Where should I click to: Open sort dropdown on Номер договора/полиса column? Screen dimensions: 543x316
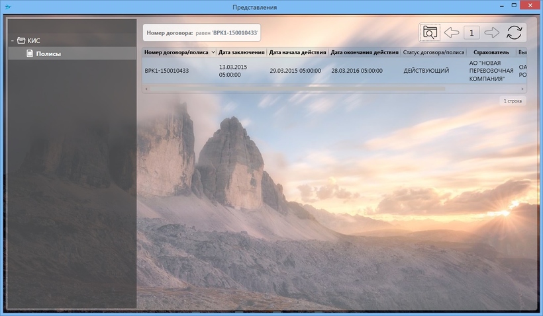coord(213,52)
